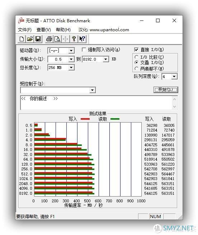Click the ATTO app icon in title bar
198x235 pixels.
click(x=21, y=20)
